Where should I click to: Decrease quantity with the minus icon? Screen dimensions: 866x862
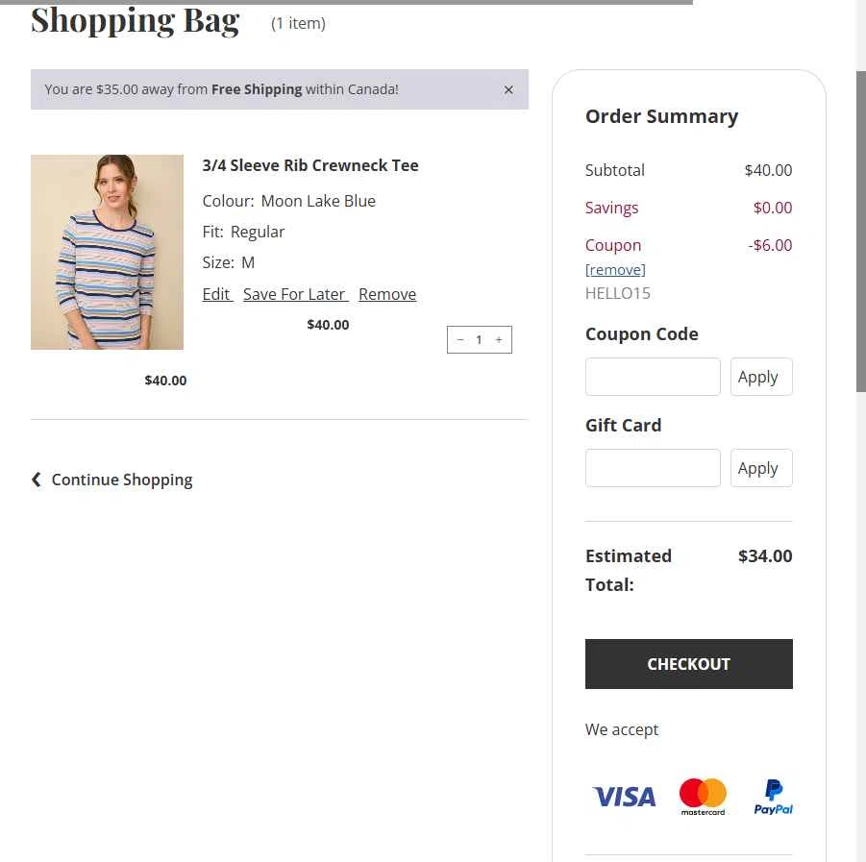pyautogui.click(x=460, y=339)
